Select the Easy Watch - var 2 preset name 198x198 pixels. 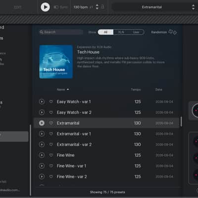click(74, 112)
